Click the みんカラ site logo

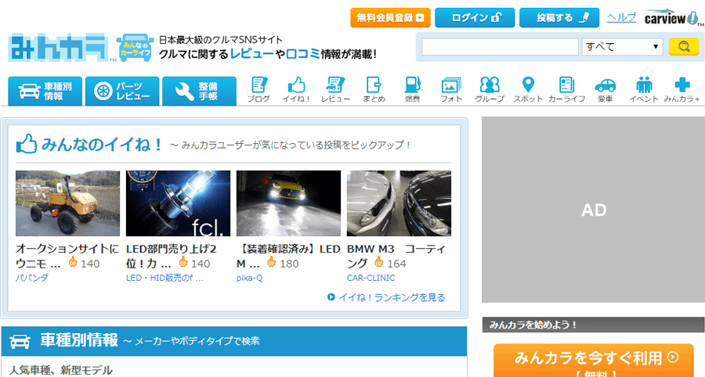coord(59,47)
